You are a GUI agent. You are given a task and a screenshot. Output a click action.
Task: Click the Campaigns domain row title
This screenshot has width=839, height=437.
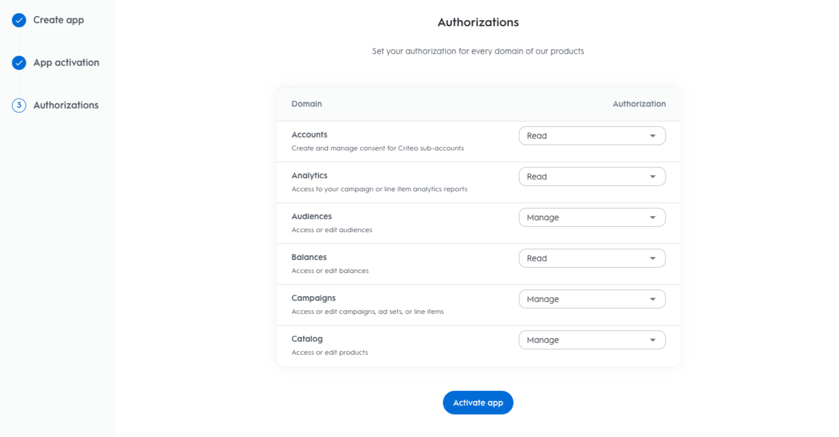tap(314, 298)
